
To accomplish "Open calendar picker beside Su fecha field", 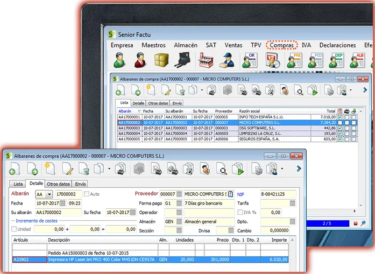I will (133, 212).
